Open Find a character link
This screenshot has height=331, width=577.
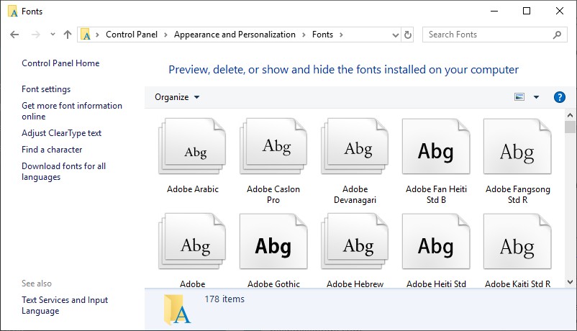pyautogui.click(x=52, y=150)
